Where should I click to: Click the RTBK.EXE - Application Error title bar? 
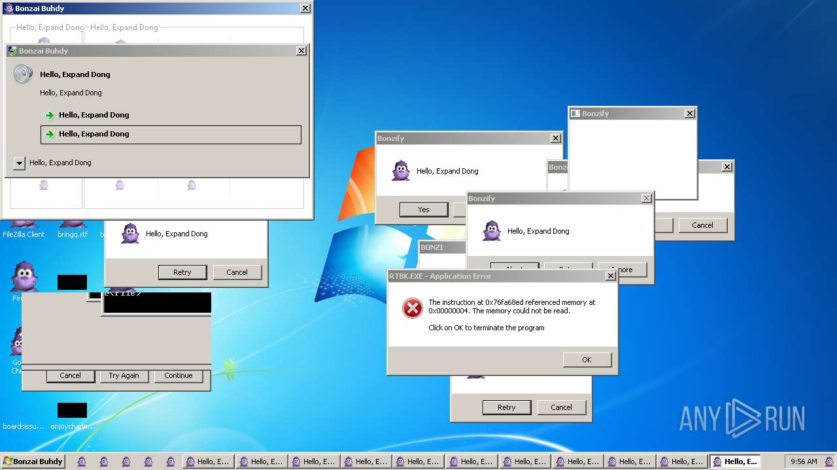(x=502, y=276)
